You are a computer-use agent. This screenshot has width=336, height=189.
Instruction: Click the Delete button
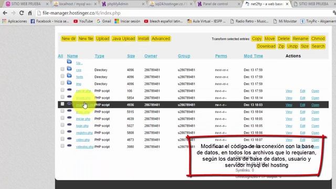[x=283, y=38]
